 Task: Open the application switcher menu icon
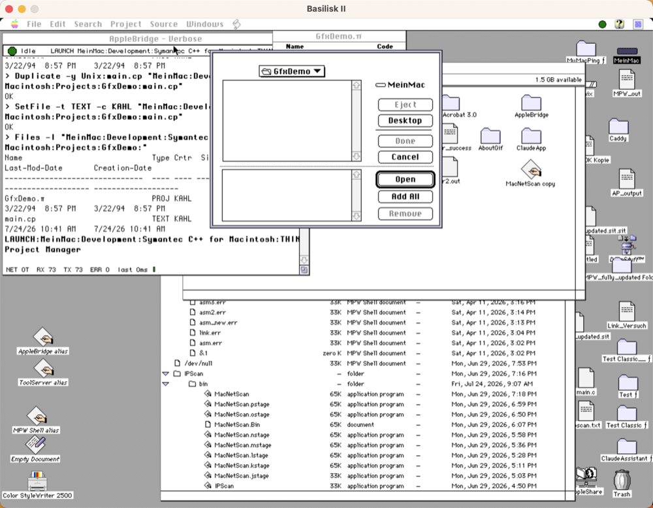(x=638, y=24)
